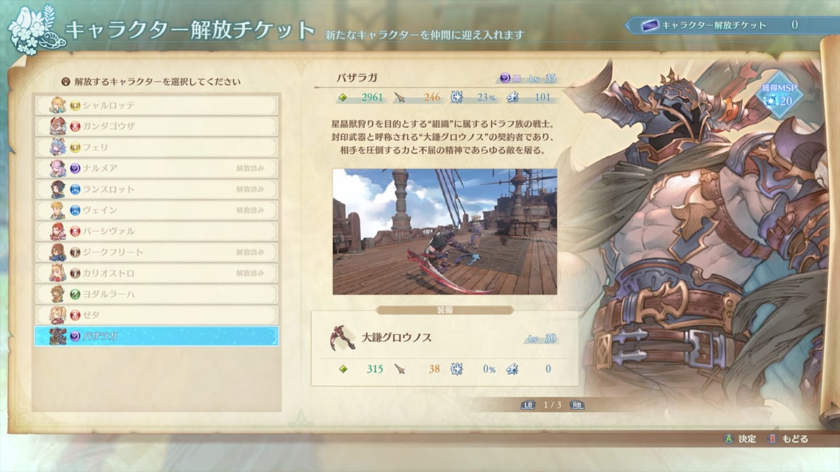The height and width of the screenshot is (472, 840).
Task: Click the 装備 section label
Action: click(x=445, y=310)
